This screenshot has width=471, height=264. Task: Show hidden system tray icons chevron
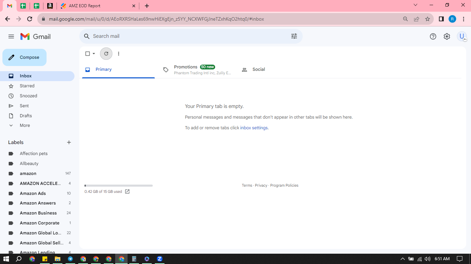point(402,259)
